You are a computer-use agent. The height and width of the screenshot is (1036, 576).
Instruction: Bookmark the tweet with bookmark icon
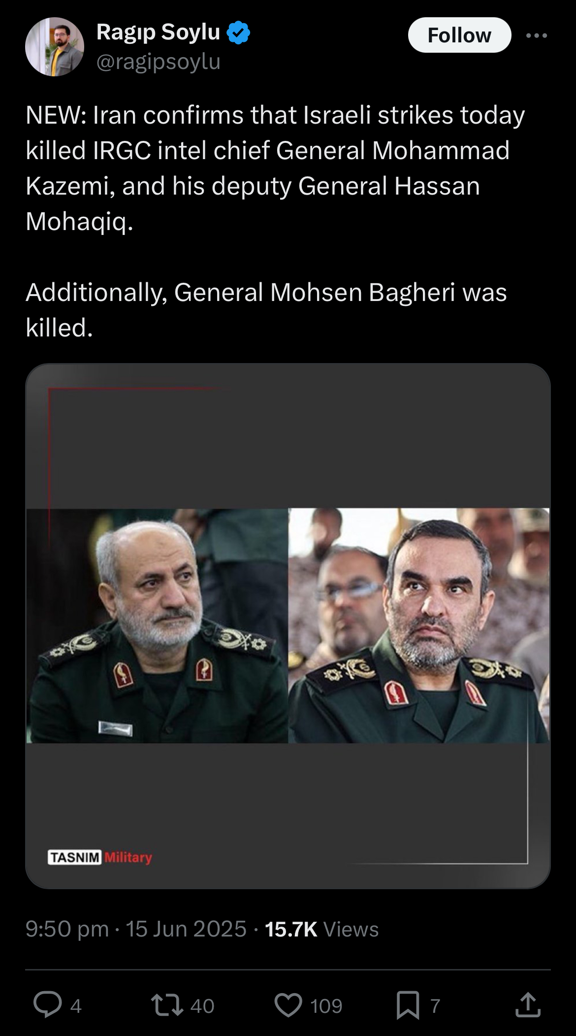pos(408,1005)
